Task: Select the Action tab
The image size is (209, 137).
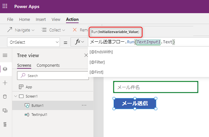Action: 72,19
